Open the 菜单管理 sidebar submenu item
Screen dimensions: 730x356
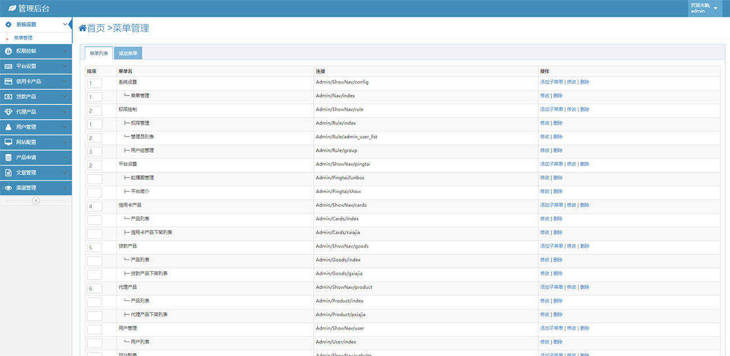click(23, 38)
